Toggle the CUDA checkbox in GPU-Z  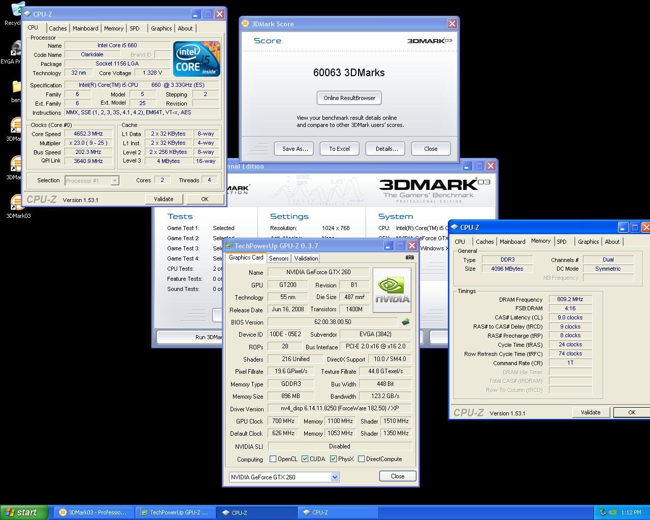305,459
